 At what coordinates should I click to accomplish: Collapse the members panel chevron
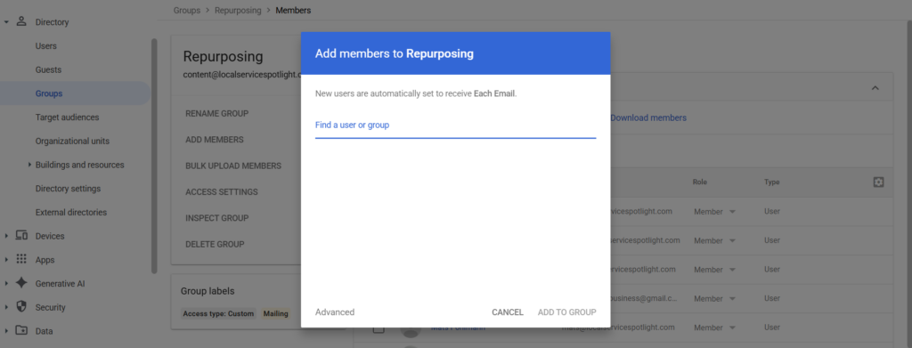click(875, 88)
